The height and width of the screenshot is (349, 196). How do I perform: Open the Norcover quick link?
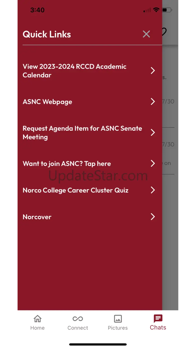coord(37,217)
